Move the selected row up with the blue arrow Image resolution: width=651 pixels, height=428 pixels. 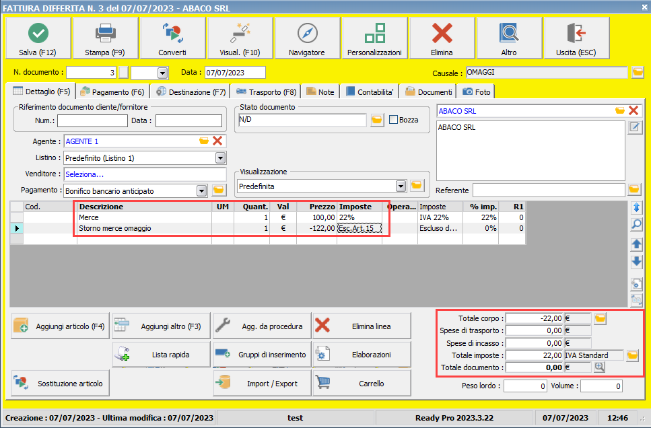(x=636, y=244)
